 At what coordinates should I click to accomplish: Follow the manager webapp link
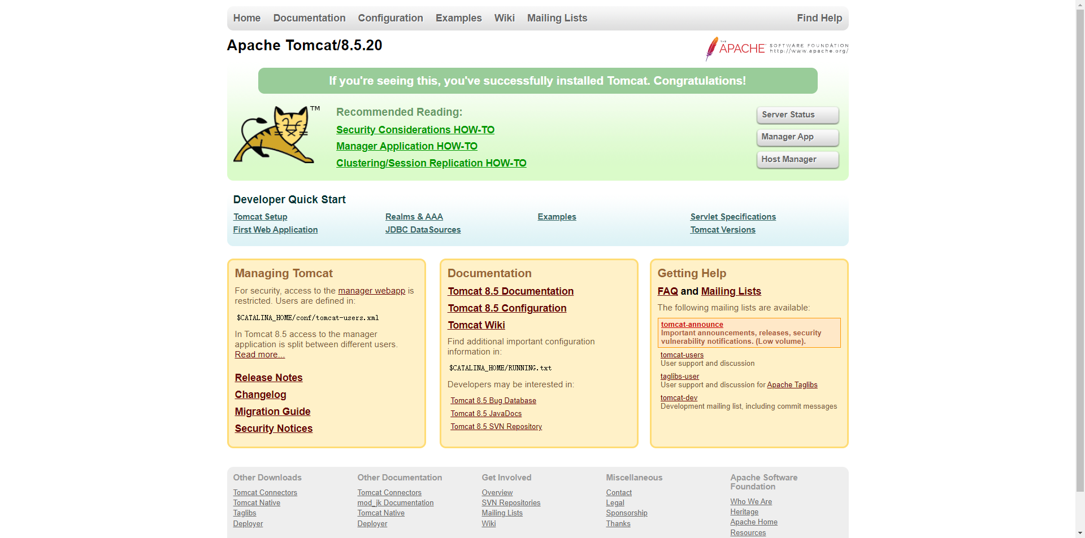[371, 291]
